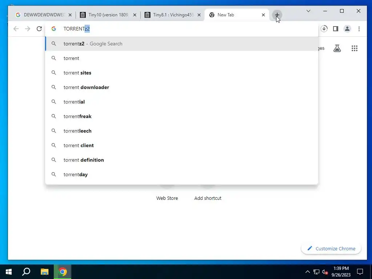Open the Search Labs flask icon
Image resolution: width=372 pixels, height=279 pixels.
tap(337, 48)
